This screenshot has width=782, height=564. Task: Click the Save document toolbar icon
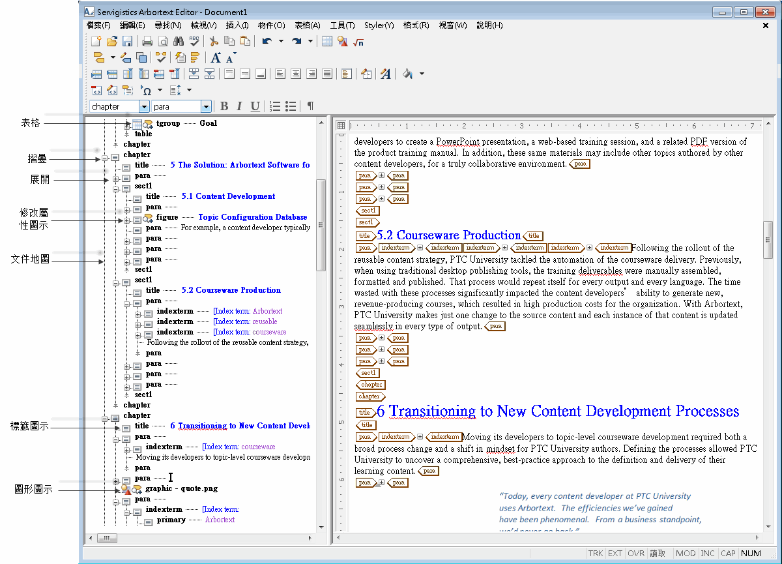point(128,41)
